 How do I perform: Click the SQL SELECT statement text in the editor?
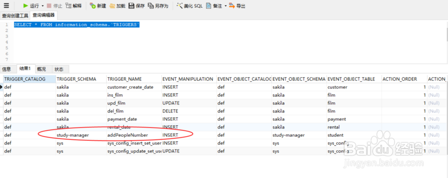click(77, 25)
